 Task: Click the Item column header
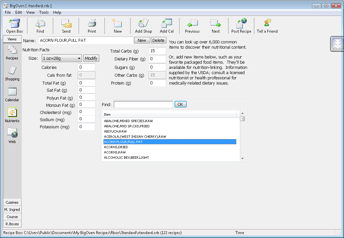[169, 114]
